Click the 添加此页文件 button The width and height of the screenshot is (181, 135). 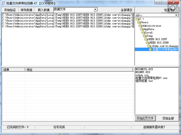pos(145,118)
